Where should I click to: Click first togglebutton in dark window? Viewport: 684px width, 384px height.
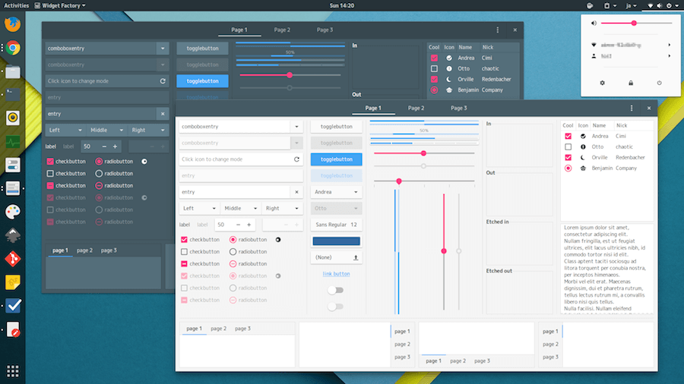click(x=202, y=49)
